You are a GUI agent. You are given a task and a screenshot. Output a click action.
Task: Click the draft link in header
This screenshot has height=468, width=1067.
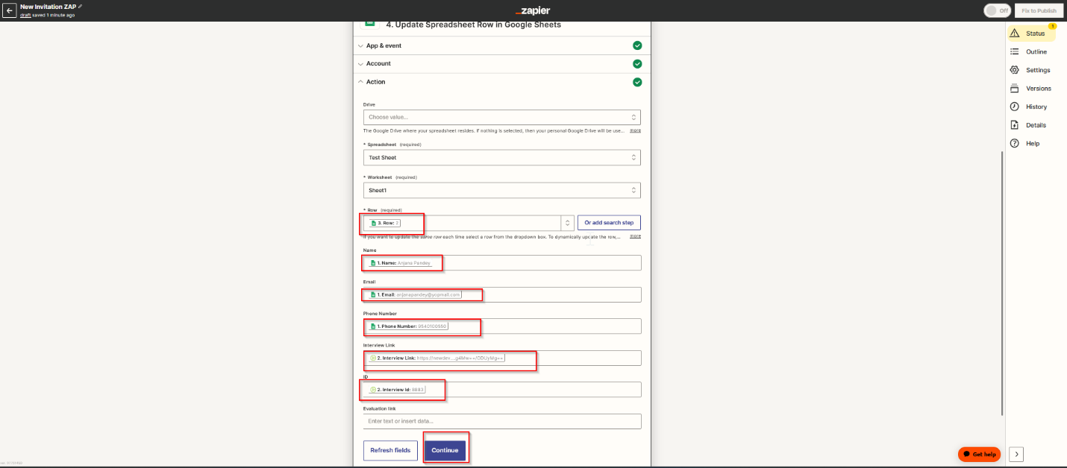25,15
